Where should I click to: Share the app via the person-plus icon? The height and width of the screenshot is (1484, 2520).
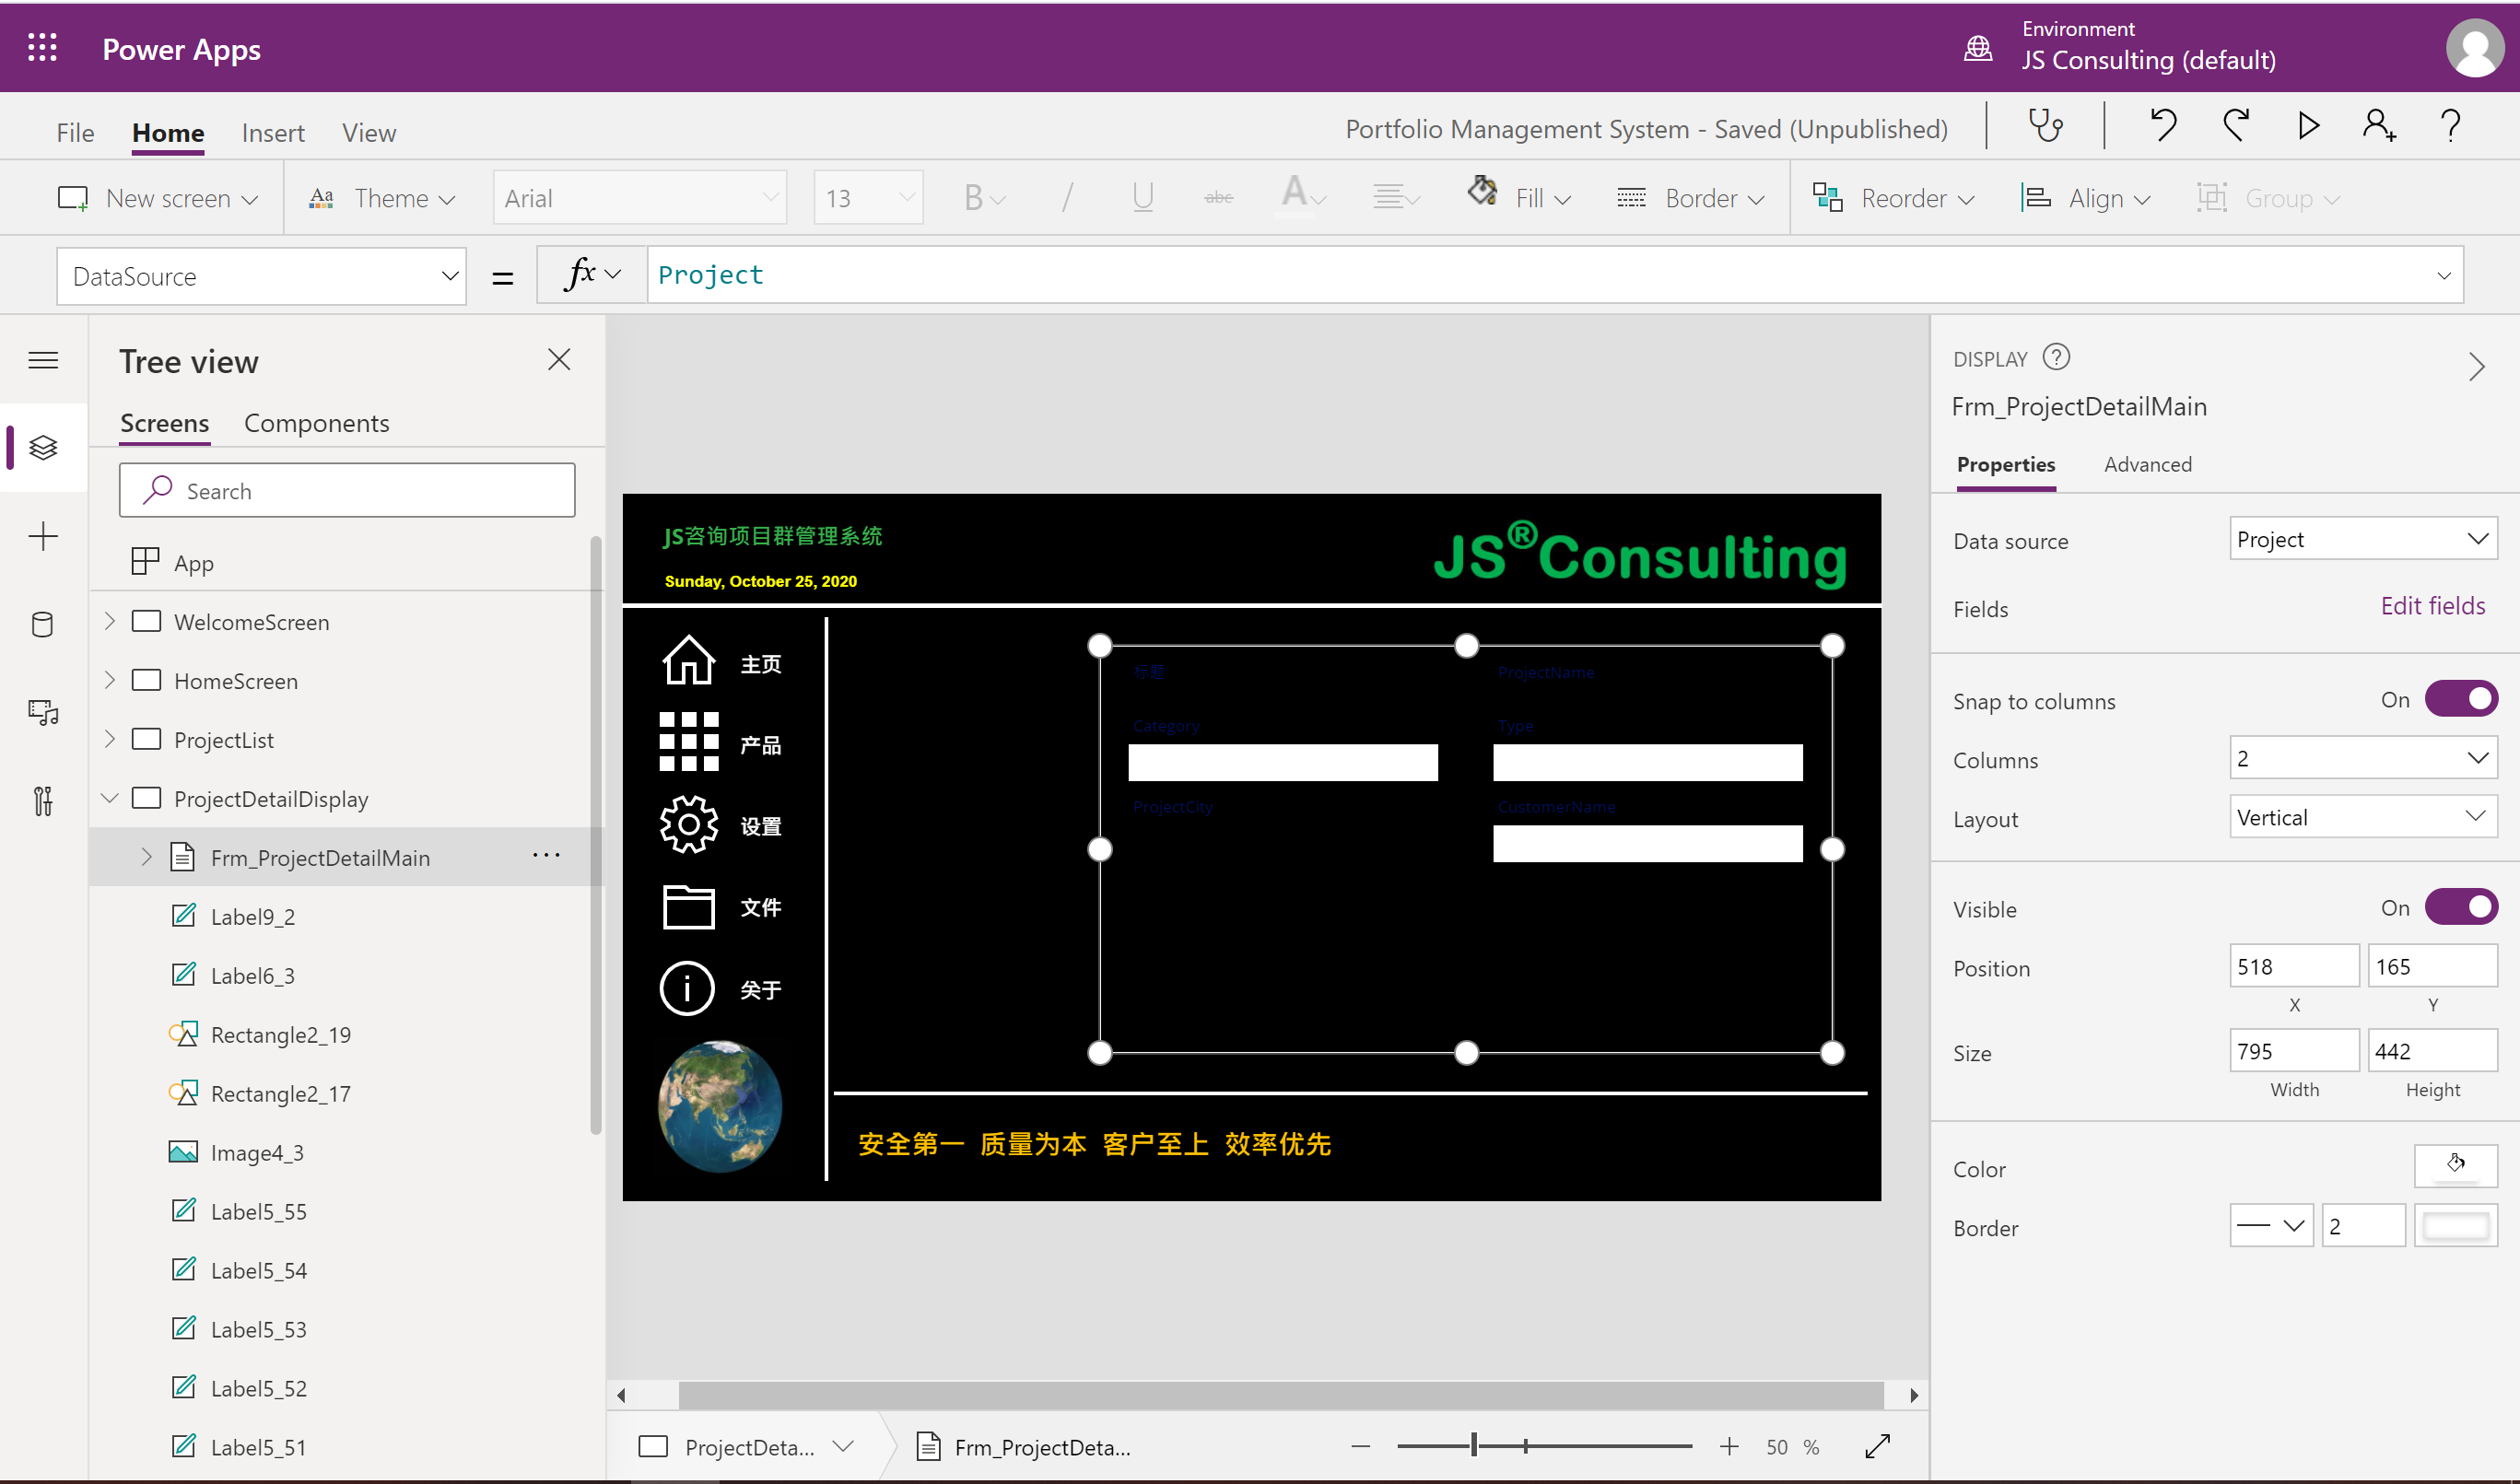pos(2379,125)
